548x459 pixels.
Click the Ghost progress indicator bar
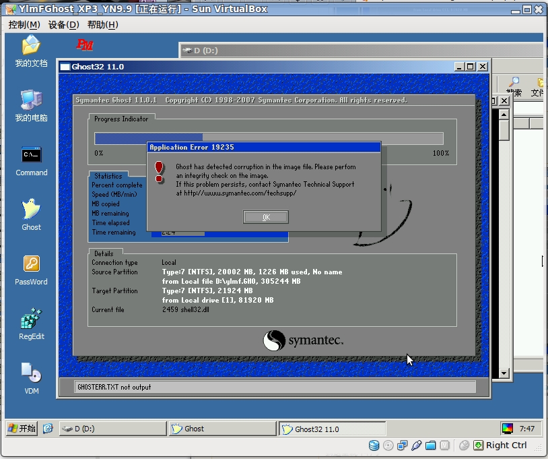pyautogui.click(x=269, y=139)
